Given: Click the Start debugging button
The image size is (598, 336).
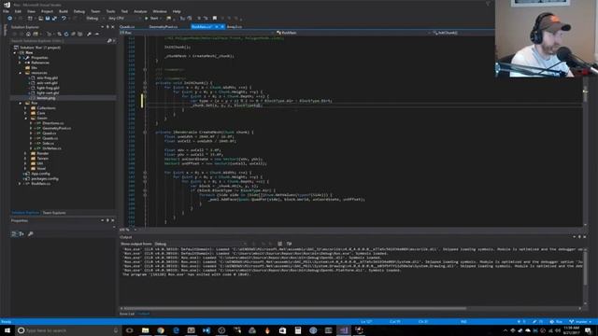Looking at the screenshot, I should [x=151, y=19].
